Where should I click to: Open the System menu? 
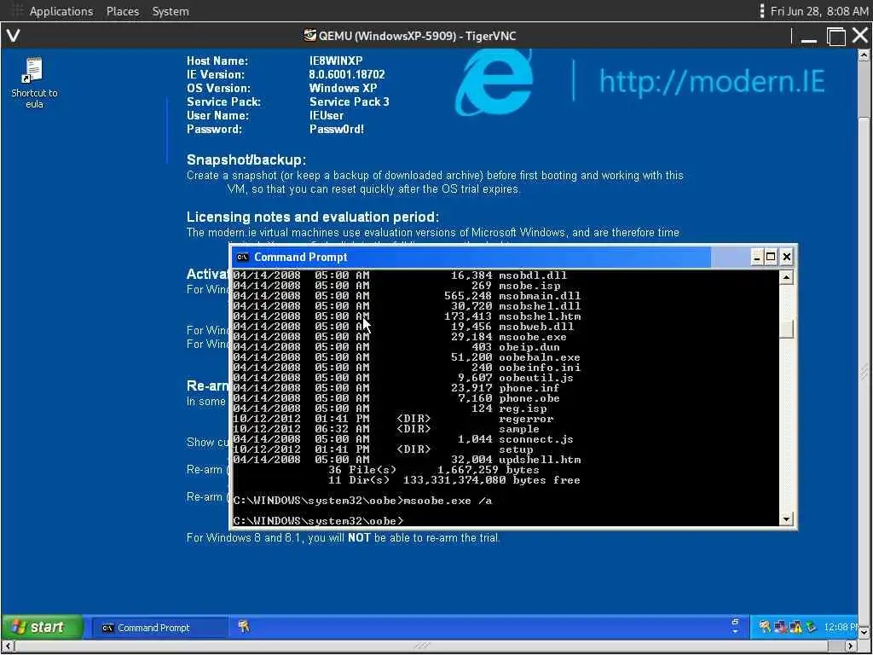pos(171,11)
